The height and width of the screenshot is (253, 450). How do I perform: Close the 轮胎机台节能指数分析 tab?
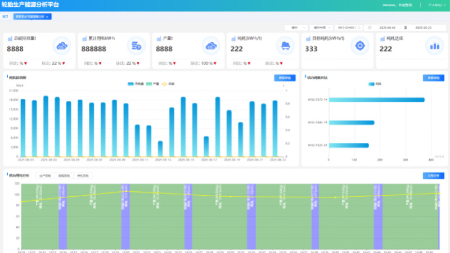(x=47, y=17)
